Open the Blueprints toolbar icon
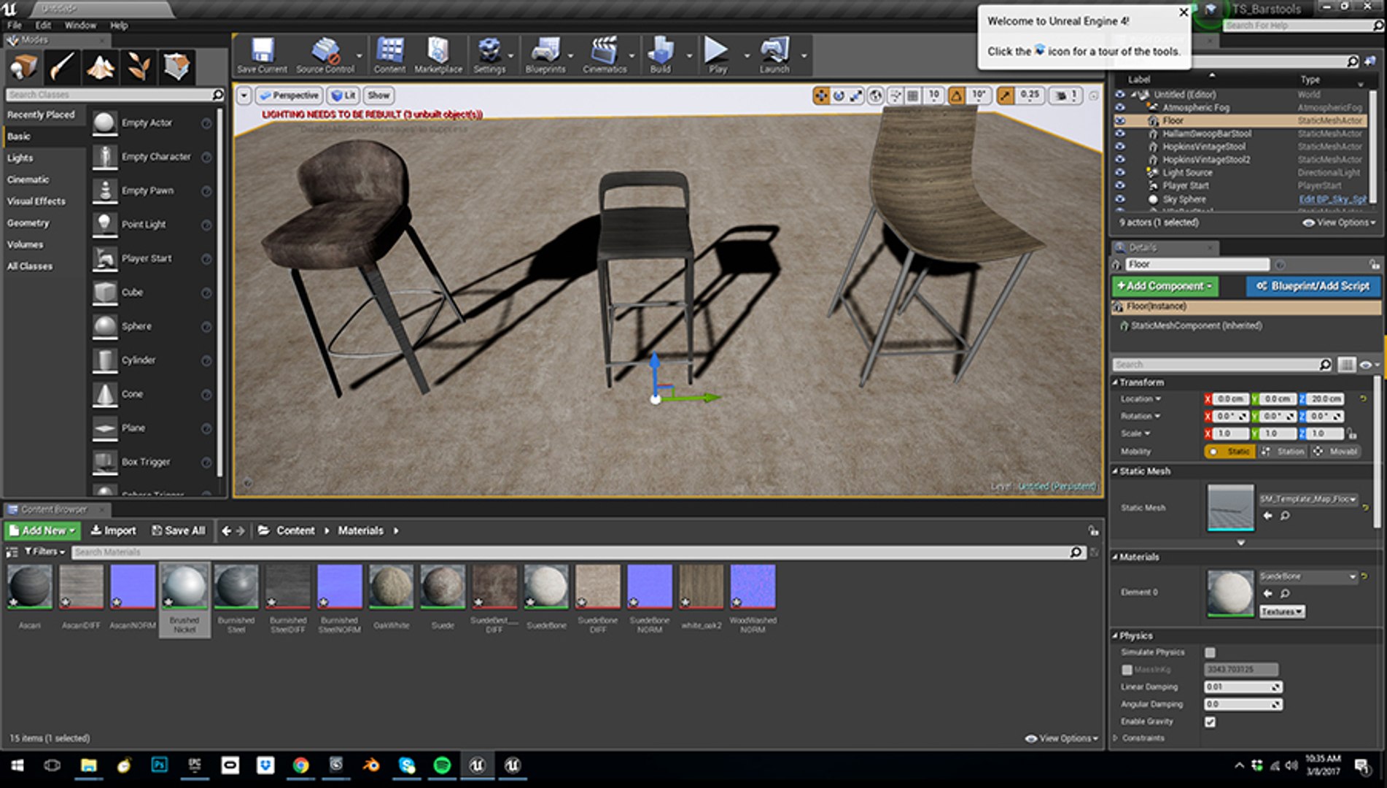 point(545,55)
